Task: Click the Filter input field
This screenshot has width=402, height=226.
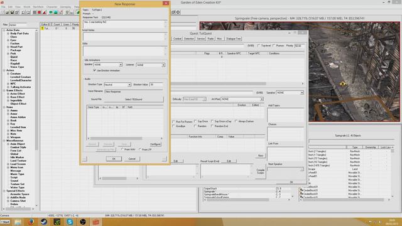Action: [x=18, y=25]
